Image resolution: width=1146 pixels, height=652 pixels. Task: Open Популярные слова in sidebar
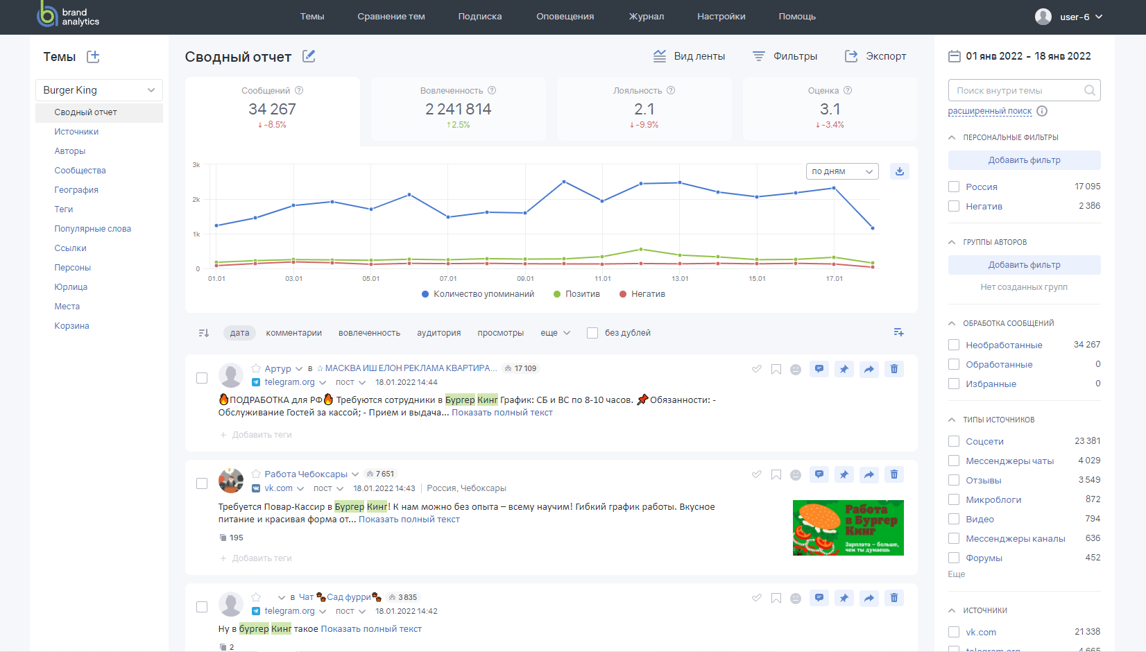(92, 229)
